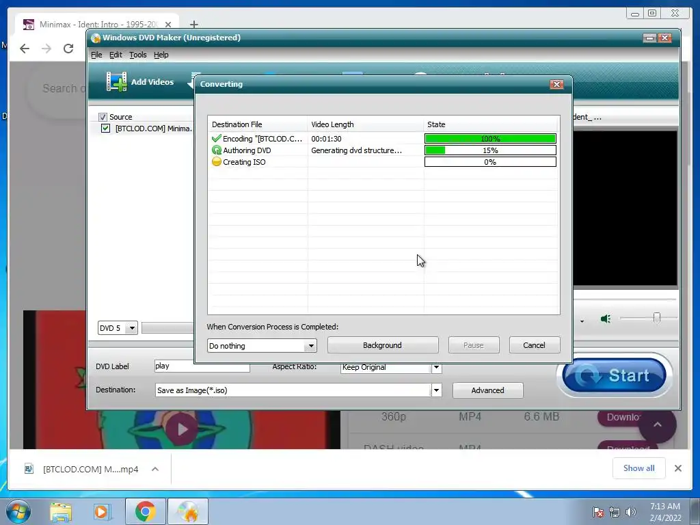Dismiss the Chrome downloads bar
The width and height of the screenshot is (700, 525).
[677, 468]
